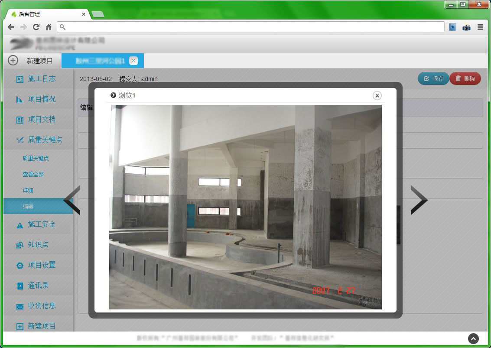Click the 收货信息 envelope icon

tap(20, 307)
